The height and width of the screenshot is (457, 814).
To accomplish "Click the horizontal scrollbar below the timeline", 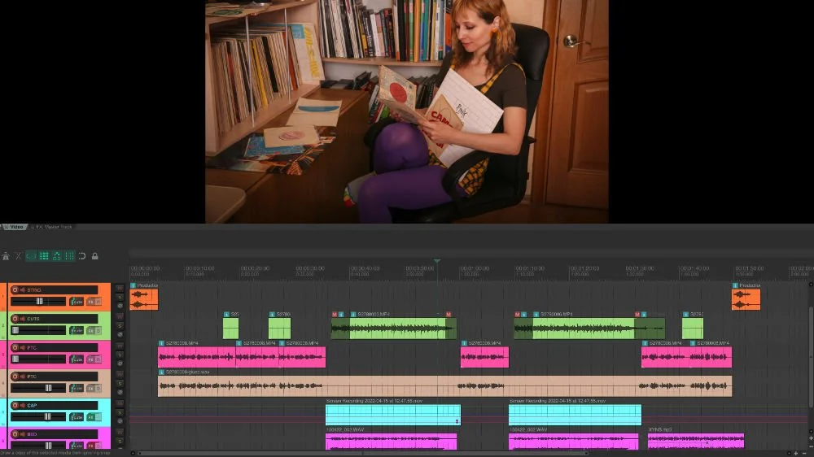I will 363,454.
